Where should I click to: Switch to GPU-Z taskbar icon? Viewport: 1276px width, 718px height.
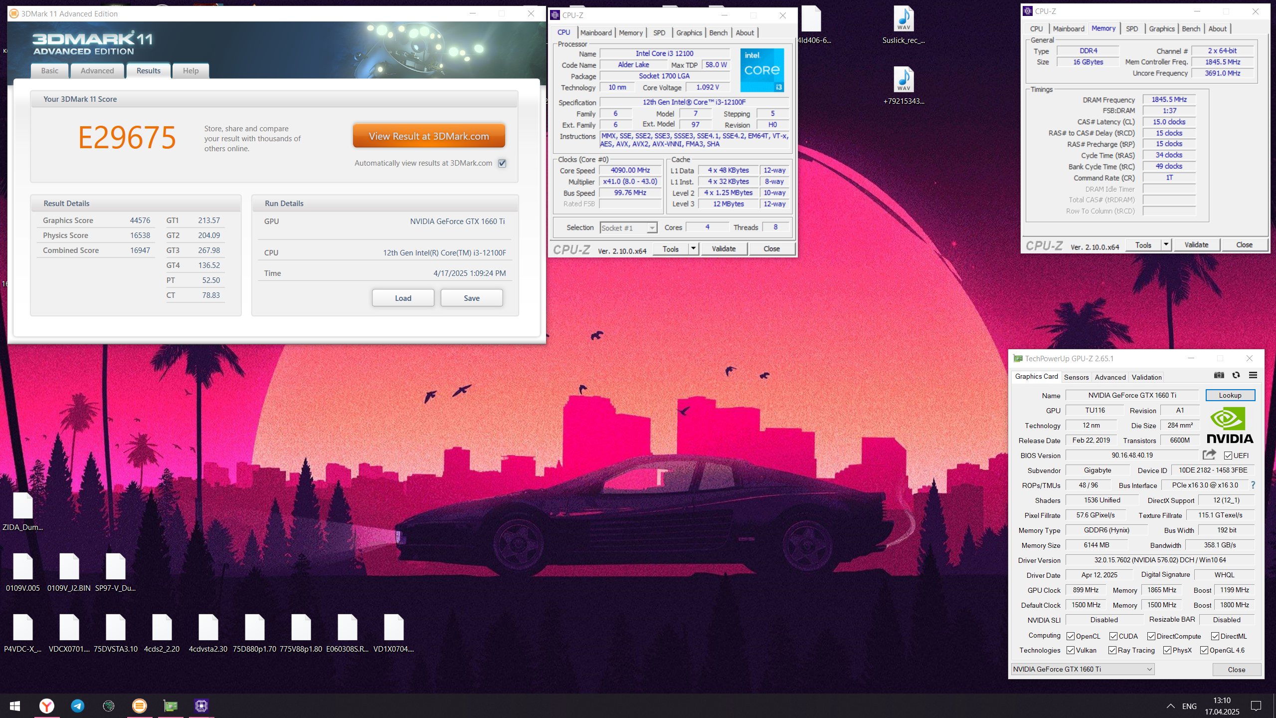[171, 706]
